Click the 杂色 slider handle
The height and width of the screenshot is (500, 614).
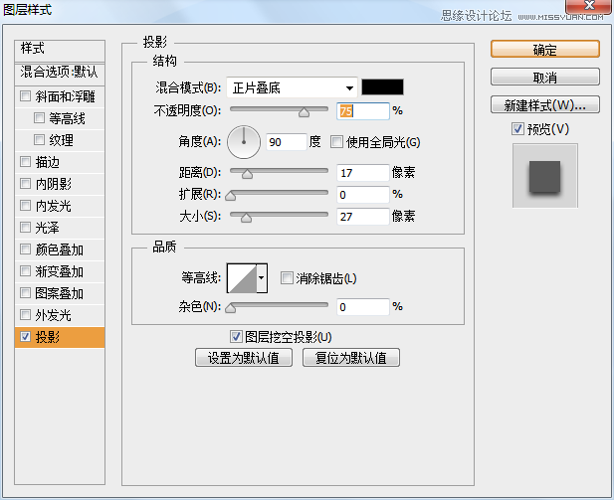231,308
